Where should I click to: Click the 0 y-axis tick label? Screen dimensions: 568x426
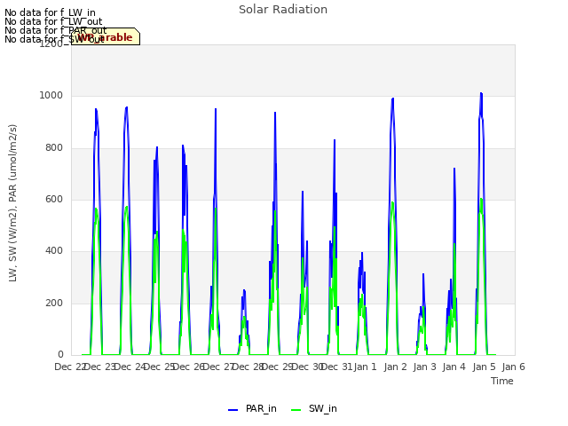pyautogui.click(x=60, y=355)
